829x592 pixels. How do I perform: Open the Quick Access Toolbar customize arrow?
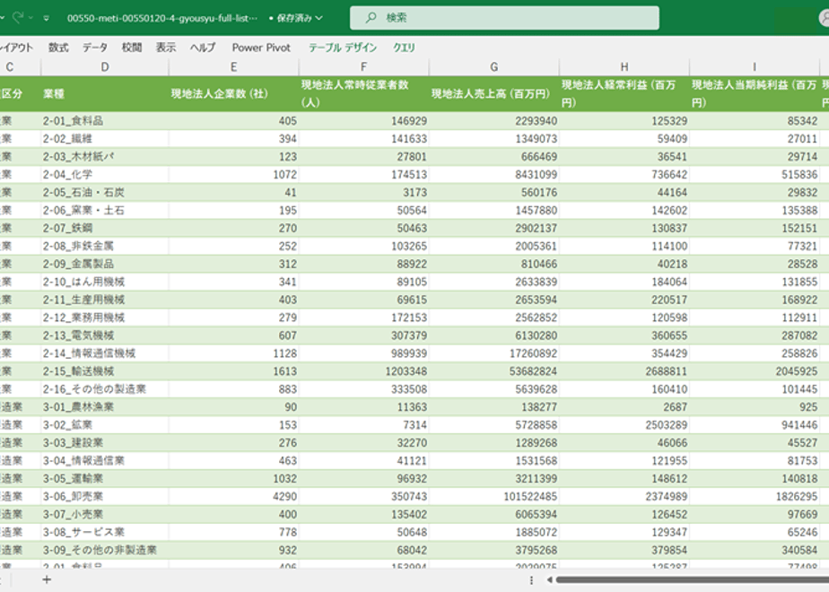[47, 18]
